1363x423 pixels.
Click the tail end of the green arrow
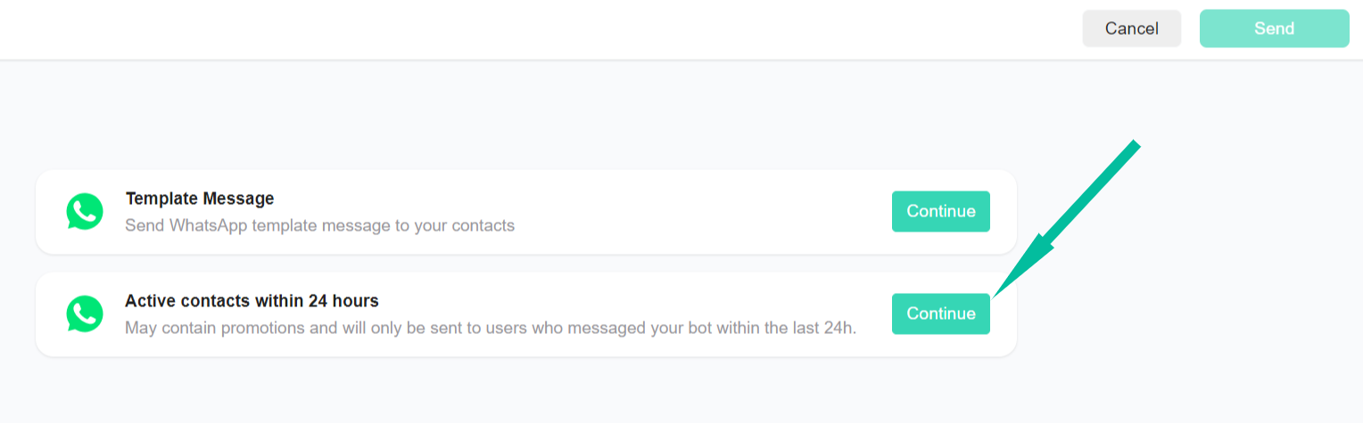tap(1135, 145)
